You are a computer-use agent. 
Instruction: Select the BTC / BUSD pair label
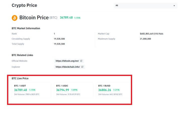[x=104, y=86]
